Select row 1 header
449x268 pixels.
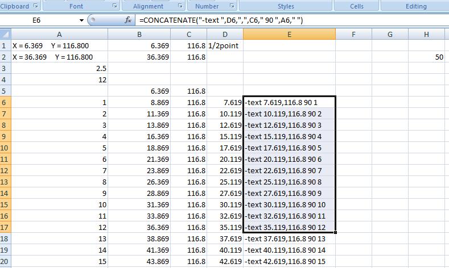pos(6,45)
